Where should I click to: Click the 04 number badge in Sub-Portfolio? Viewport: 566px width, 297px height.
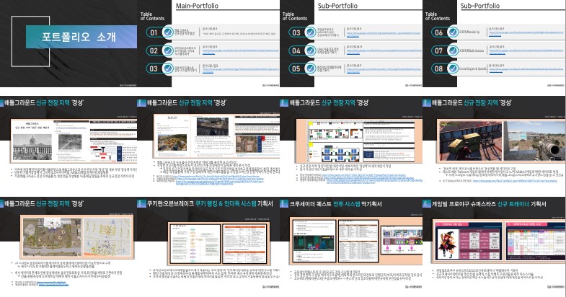(296, 50)
